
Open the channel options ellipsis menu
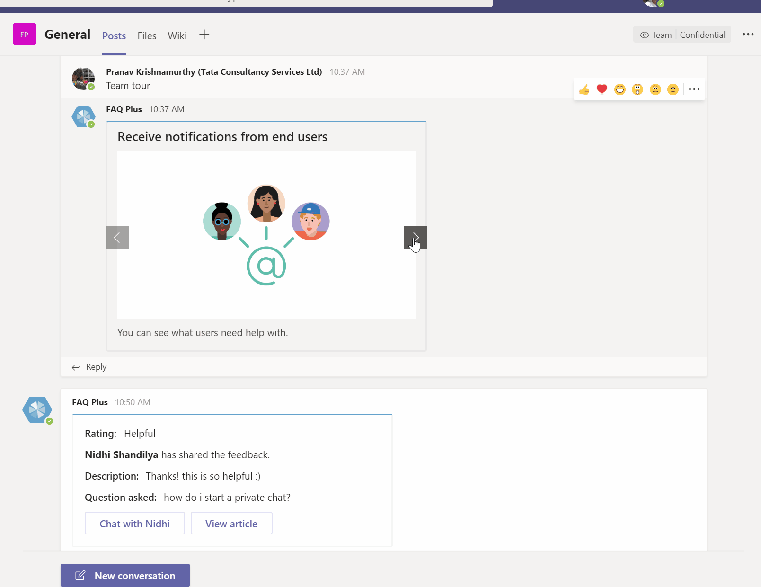[748, 34]
